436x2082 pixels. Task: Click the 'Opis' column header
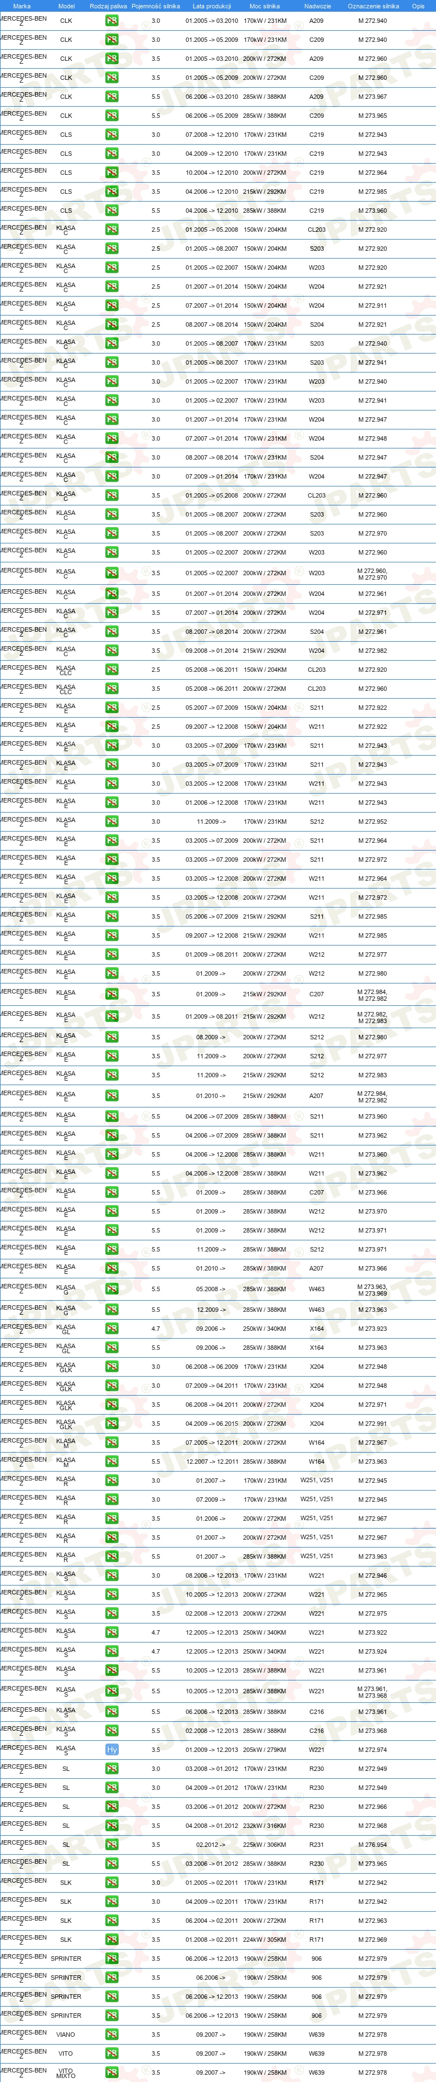click(x=418, y=6)
